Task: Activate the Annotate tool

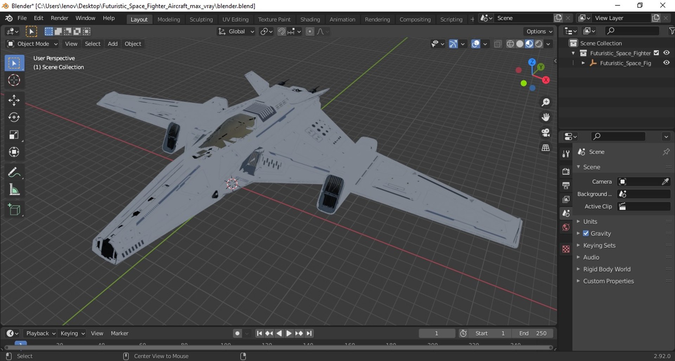Action: click(x=14, y=172)
